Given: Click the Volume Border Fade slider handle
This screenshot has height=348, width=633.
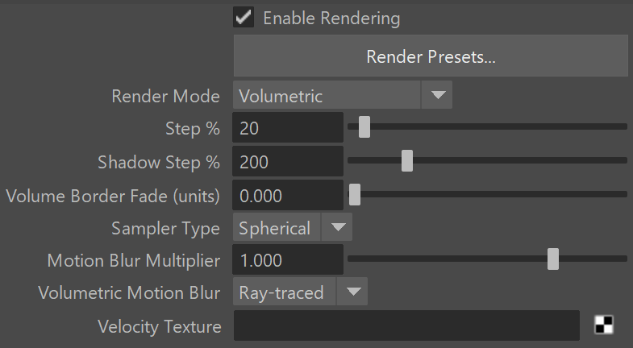Looking at the screenshot, I should click(x=355, y=195).
